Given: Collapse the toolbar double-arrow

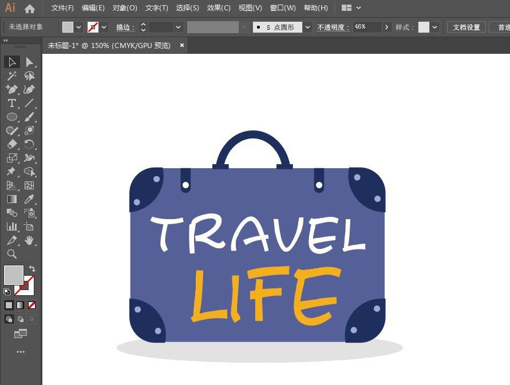Looking at the screenshot, I should pyautogui.click(x=6, y=40).
